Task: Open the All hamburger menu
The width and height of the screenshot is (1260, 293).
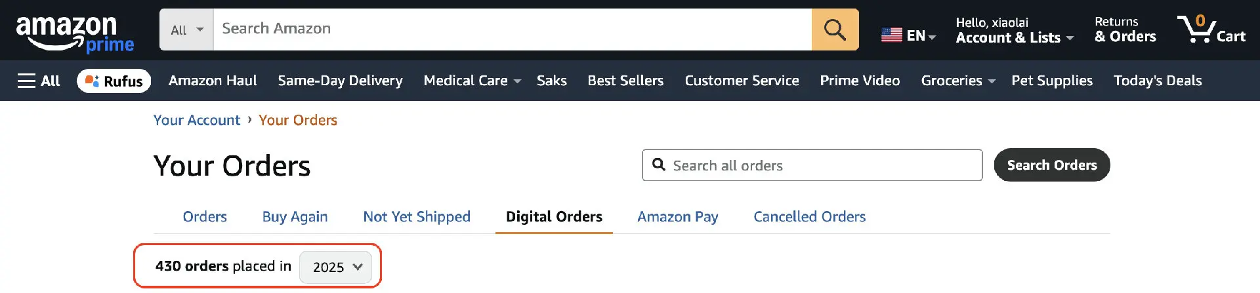Action: [x=39, y=81]
